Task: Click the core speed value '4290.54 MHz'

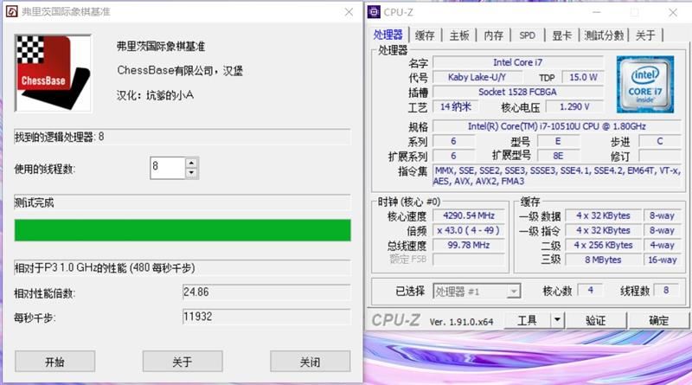Action: click(x=469, y=215)
